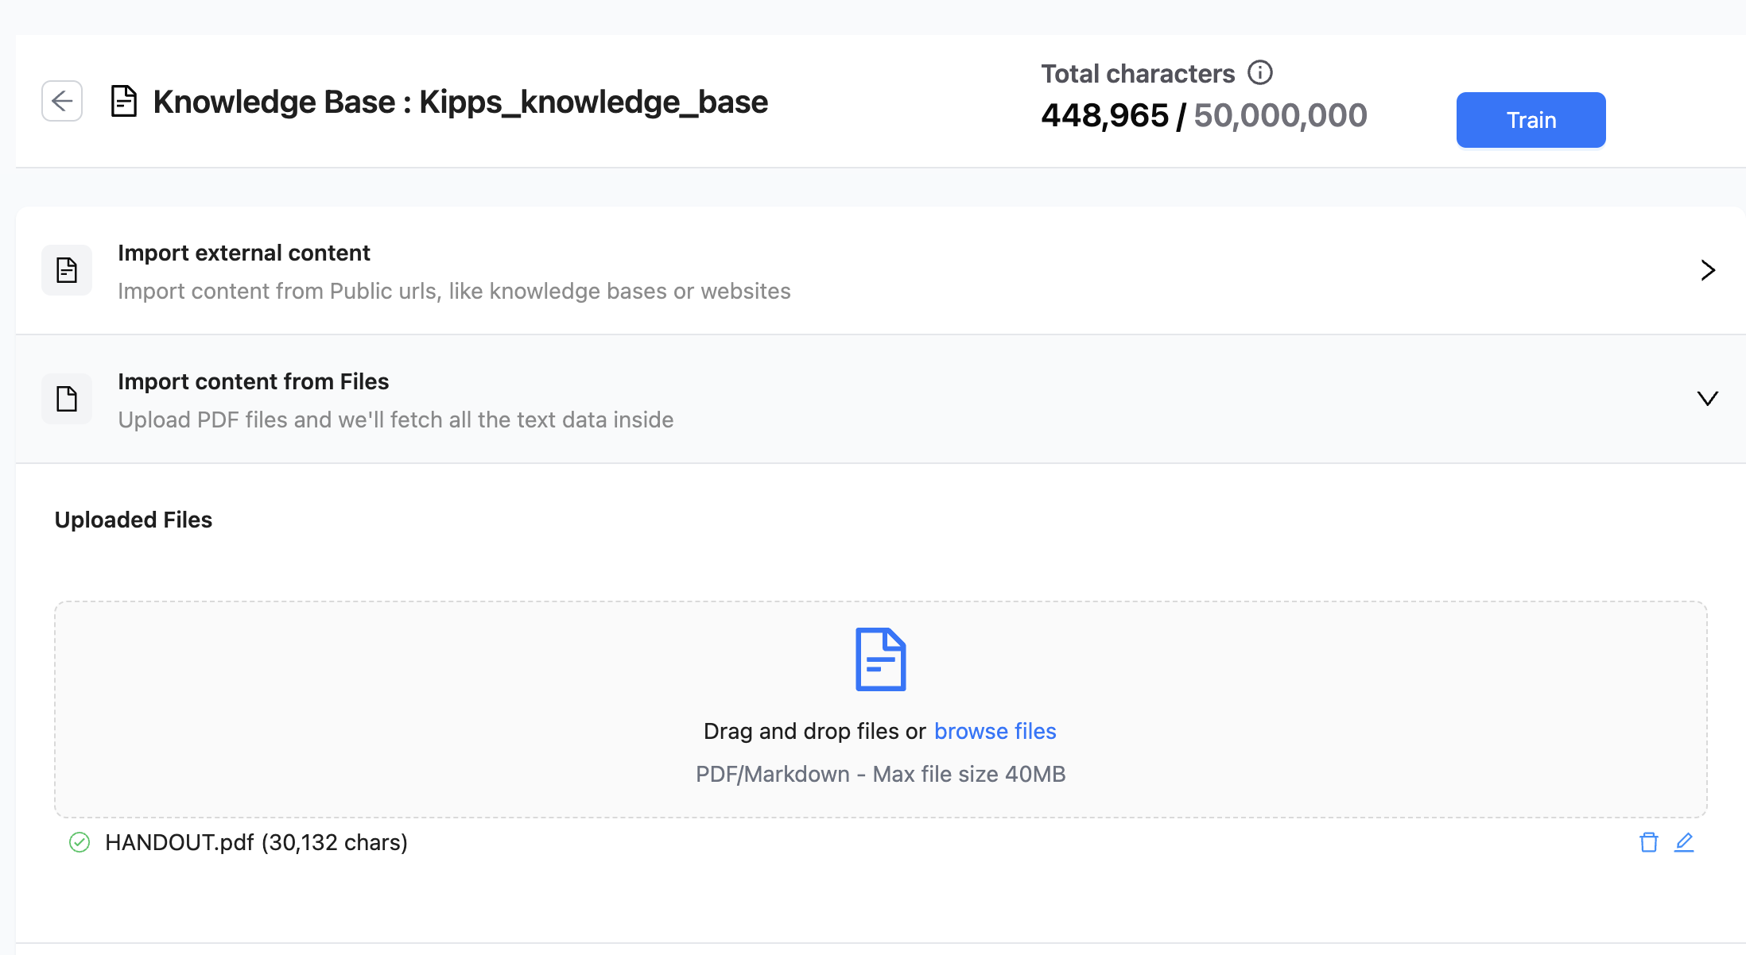
Task: Click the Import content from Public urls description
Action: (454, 291)
